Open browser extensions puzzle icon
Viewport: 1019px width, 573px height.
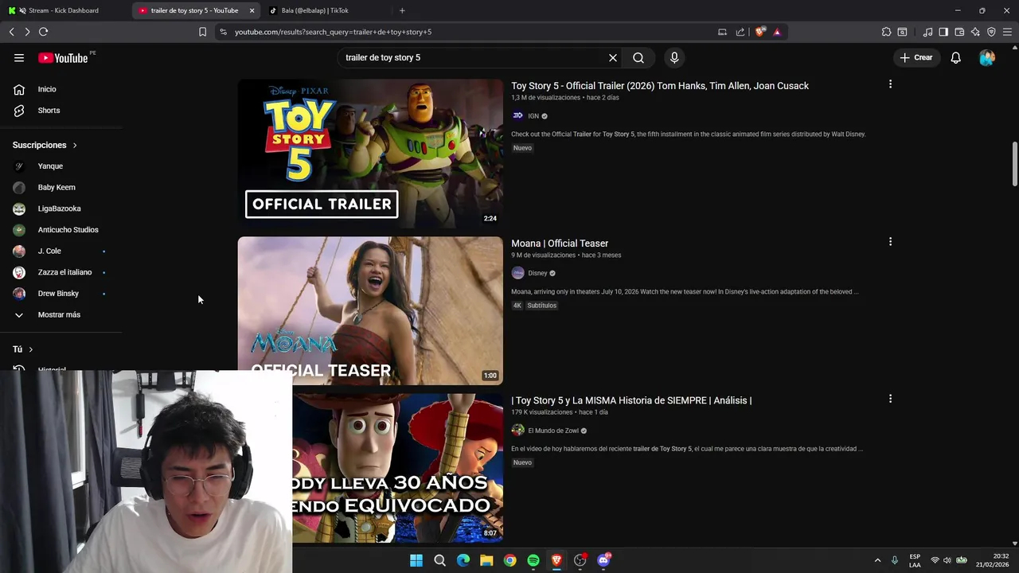point(886,32)
